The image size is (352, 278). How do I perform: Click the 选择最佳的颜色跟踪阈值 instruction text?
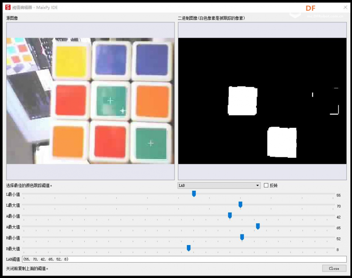tap(29, 186)
